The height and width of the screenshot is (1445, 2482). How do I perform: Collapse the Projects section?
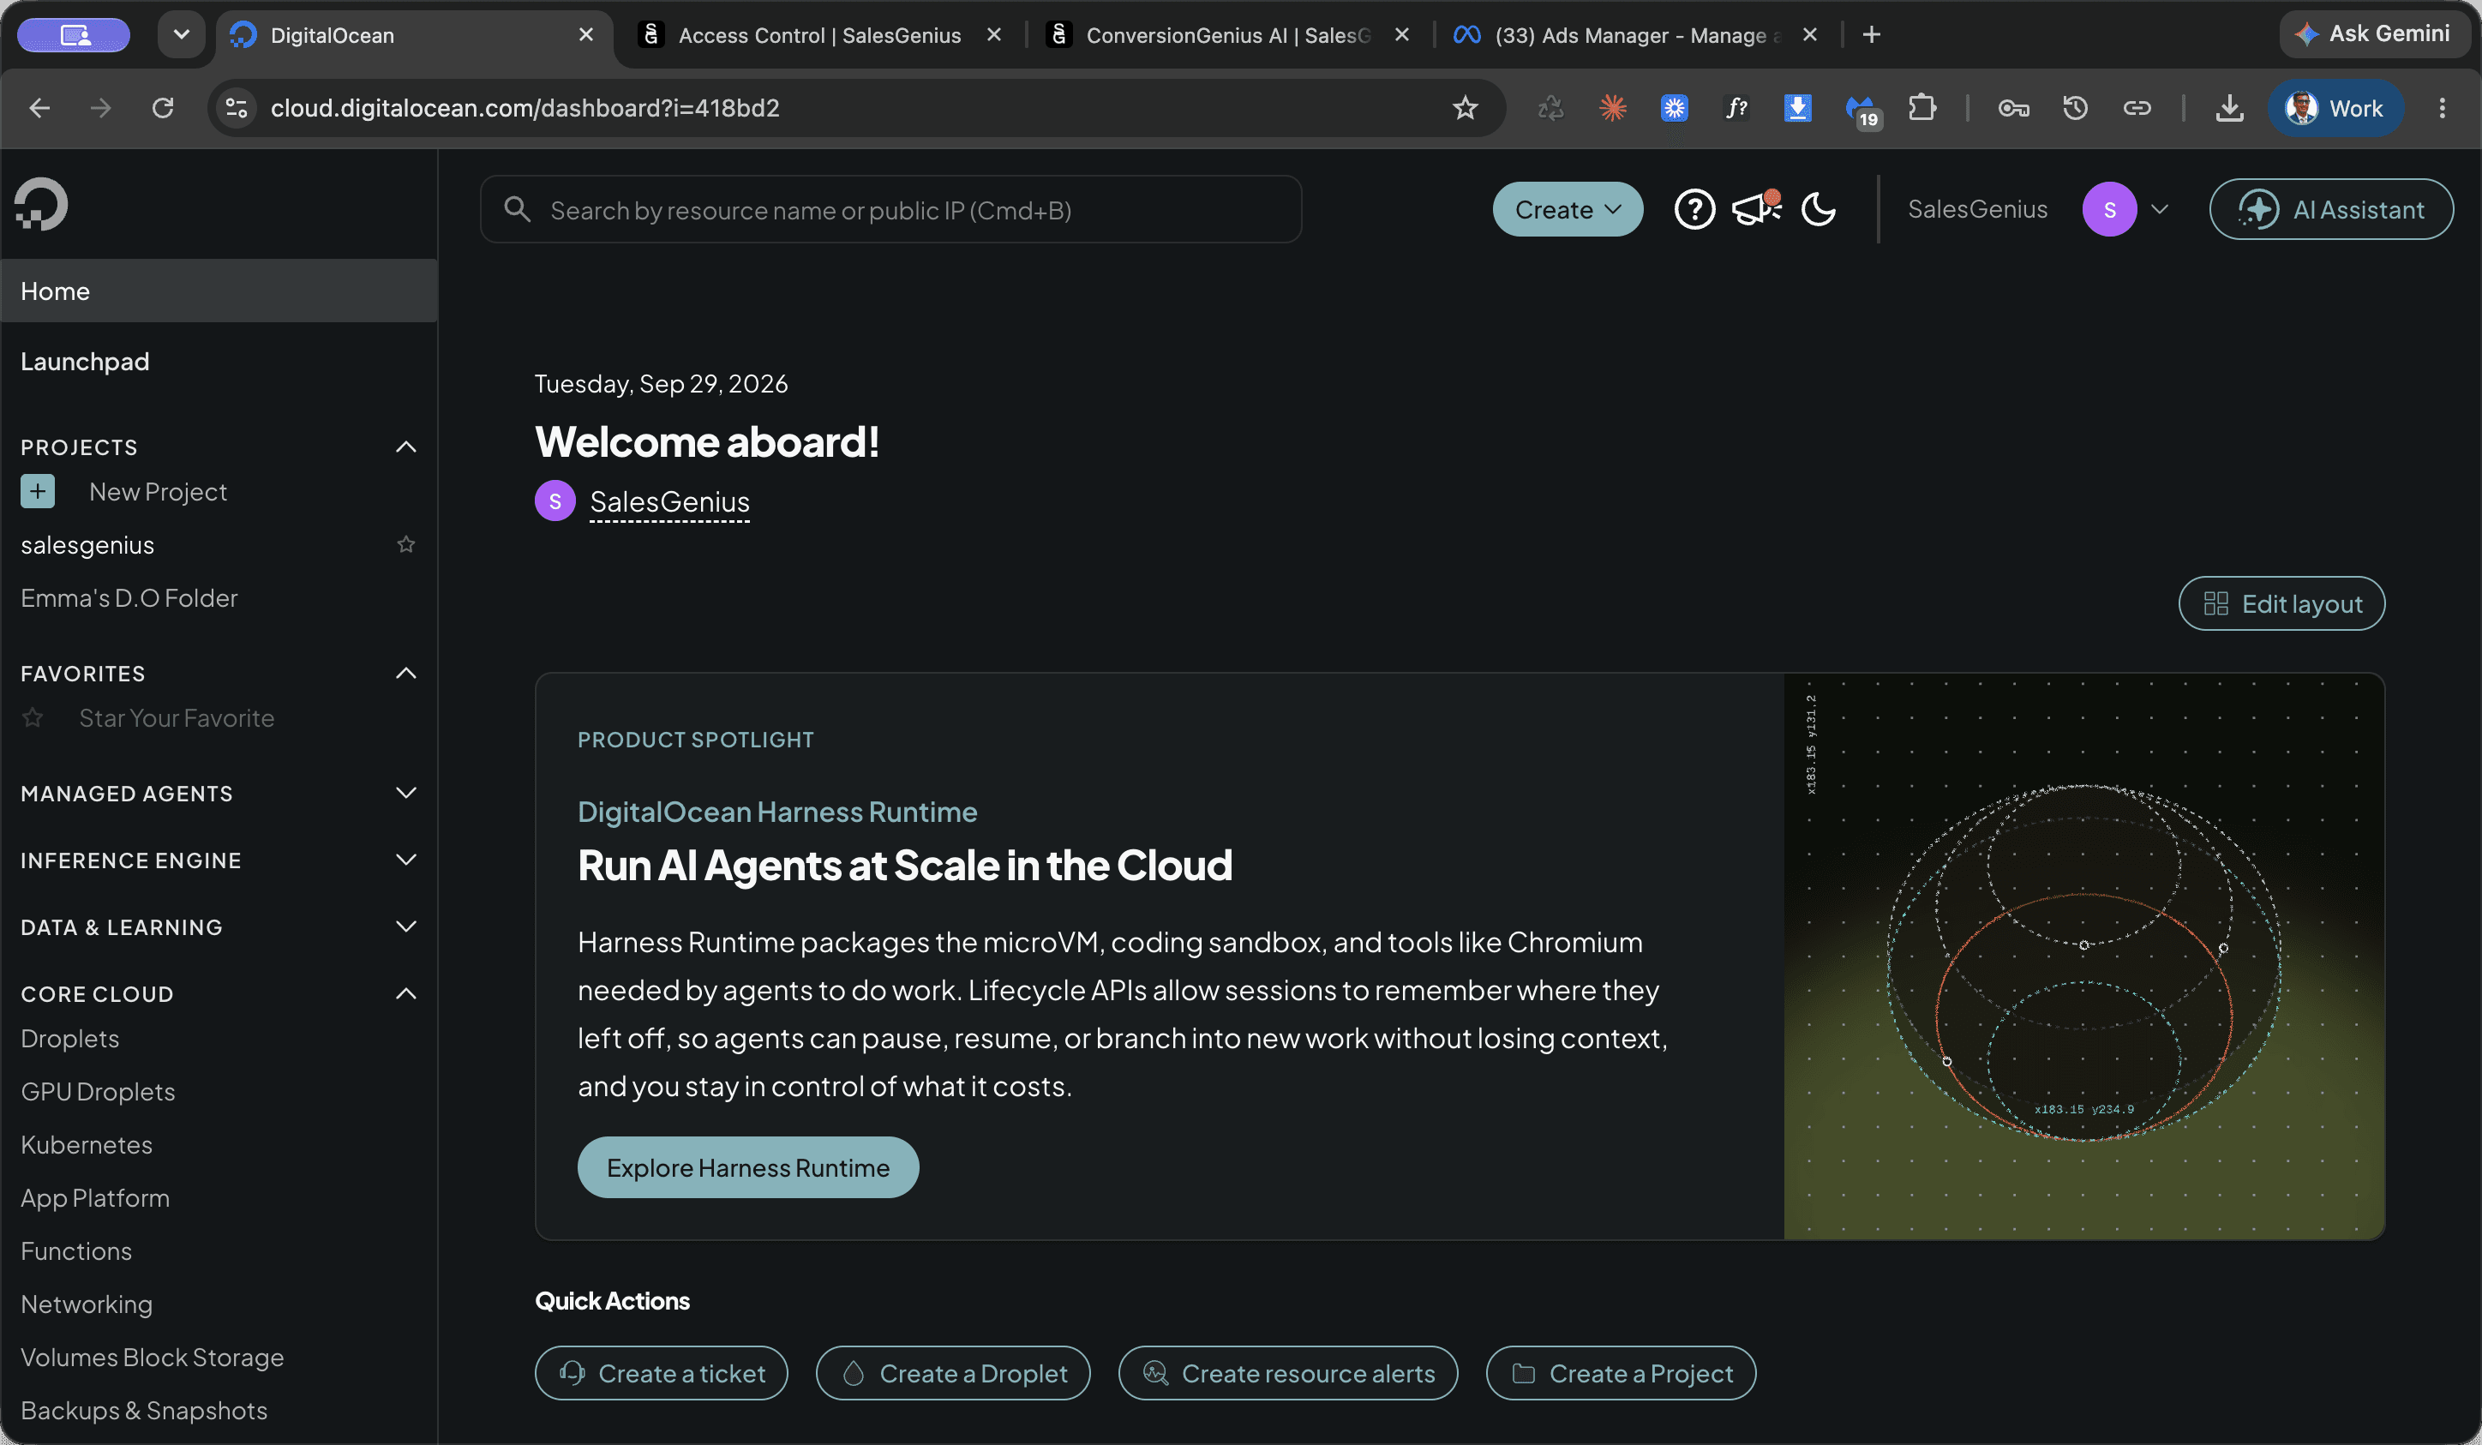(405, 447)
